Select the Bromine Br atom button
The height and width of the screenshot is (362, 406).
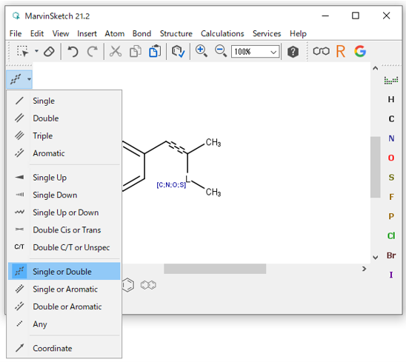(x=391, y=255)
